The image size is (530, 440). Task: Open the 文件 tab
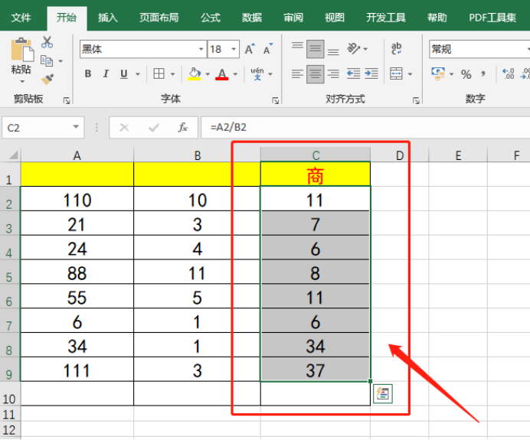coord(21,18)
